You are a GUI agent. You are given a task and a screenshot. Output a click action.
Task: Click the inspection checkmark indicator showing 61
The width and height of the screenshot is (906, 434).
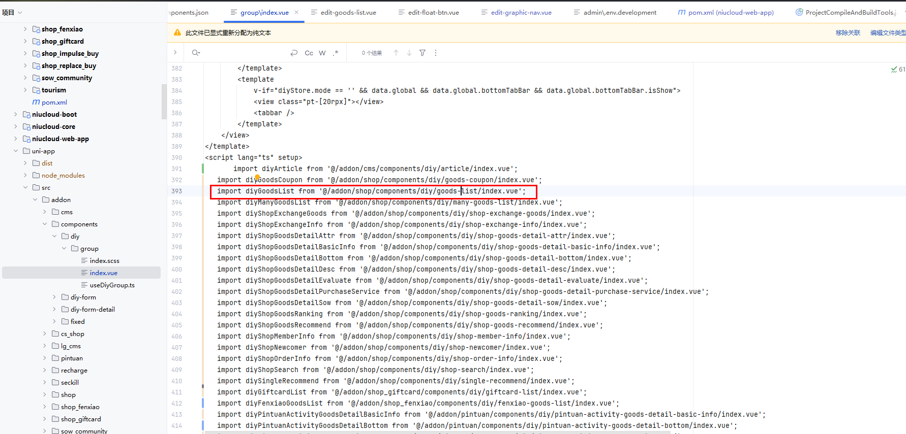click(897, 70)
